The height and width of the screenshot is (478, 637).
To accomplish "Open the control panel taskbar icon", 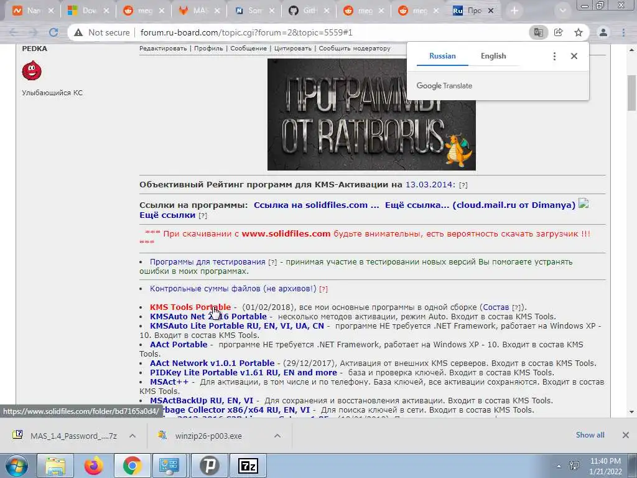I will pos(170,466).
